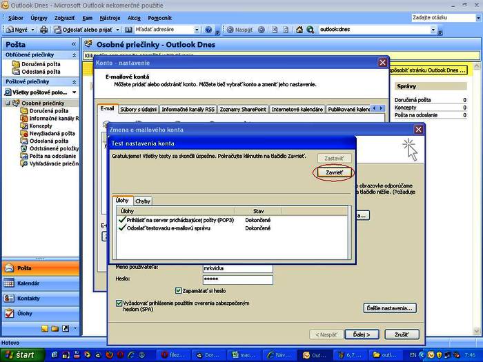Open the Nové button dropdown arrow

pos(32,30)
